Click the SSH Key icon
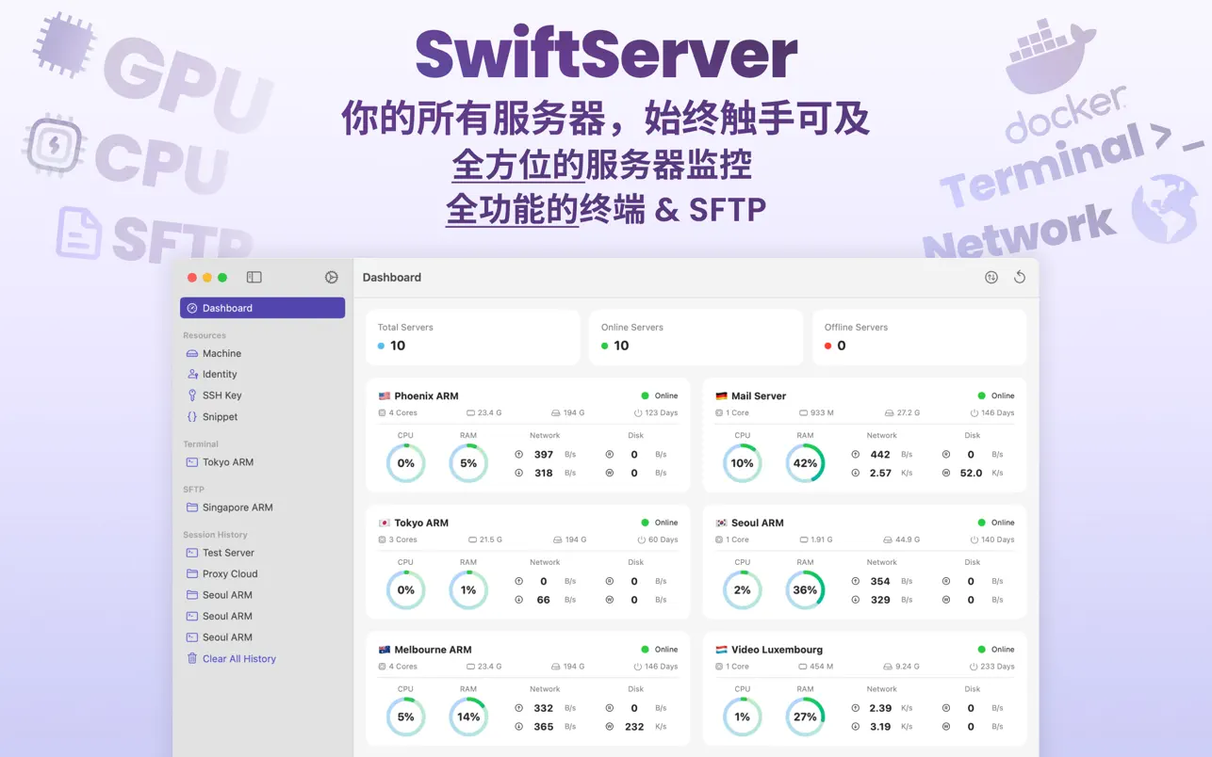Screen dimensions: 1212x757 pyautogui.click(x=192, y=395)
